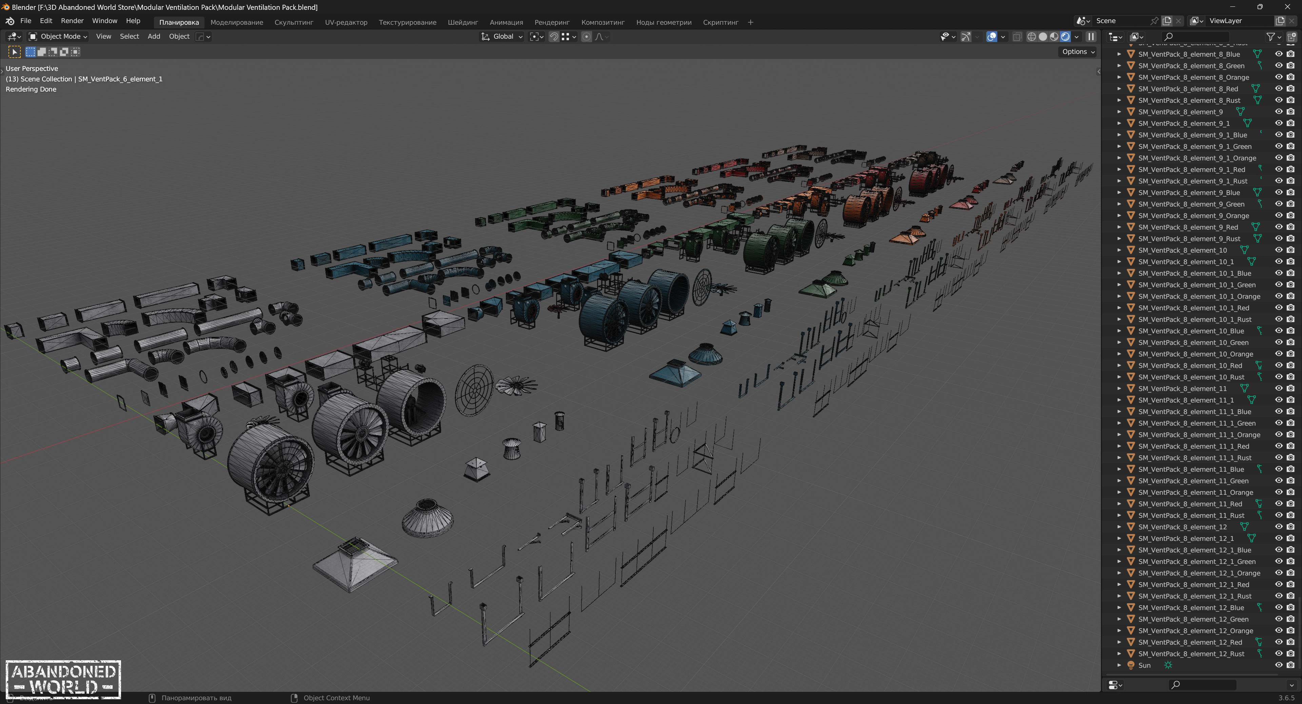
Task: Switch to Solid viewport shading
Action: 1043,36
